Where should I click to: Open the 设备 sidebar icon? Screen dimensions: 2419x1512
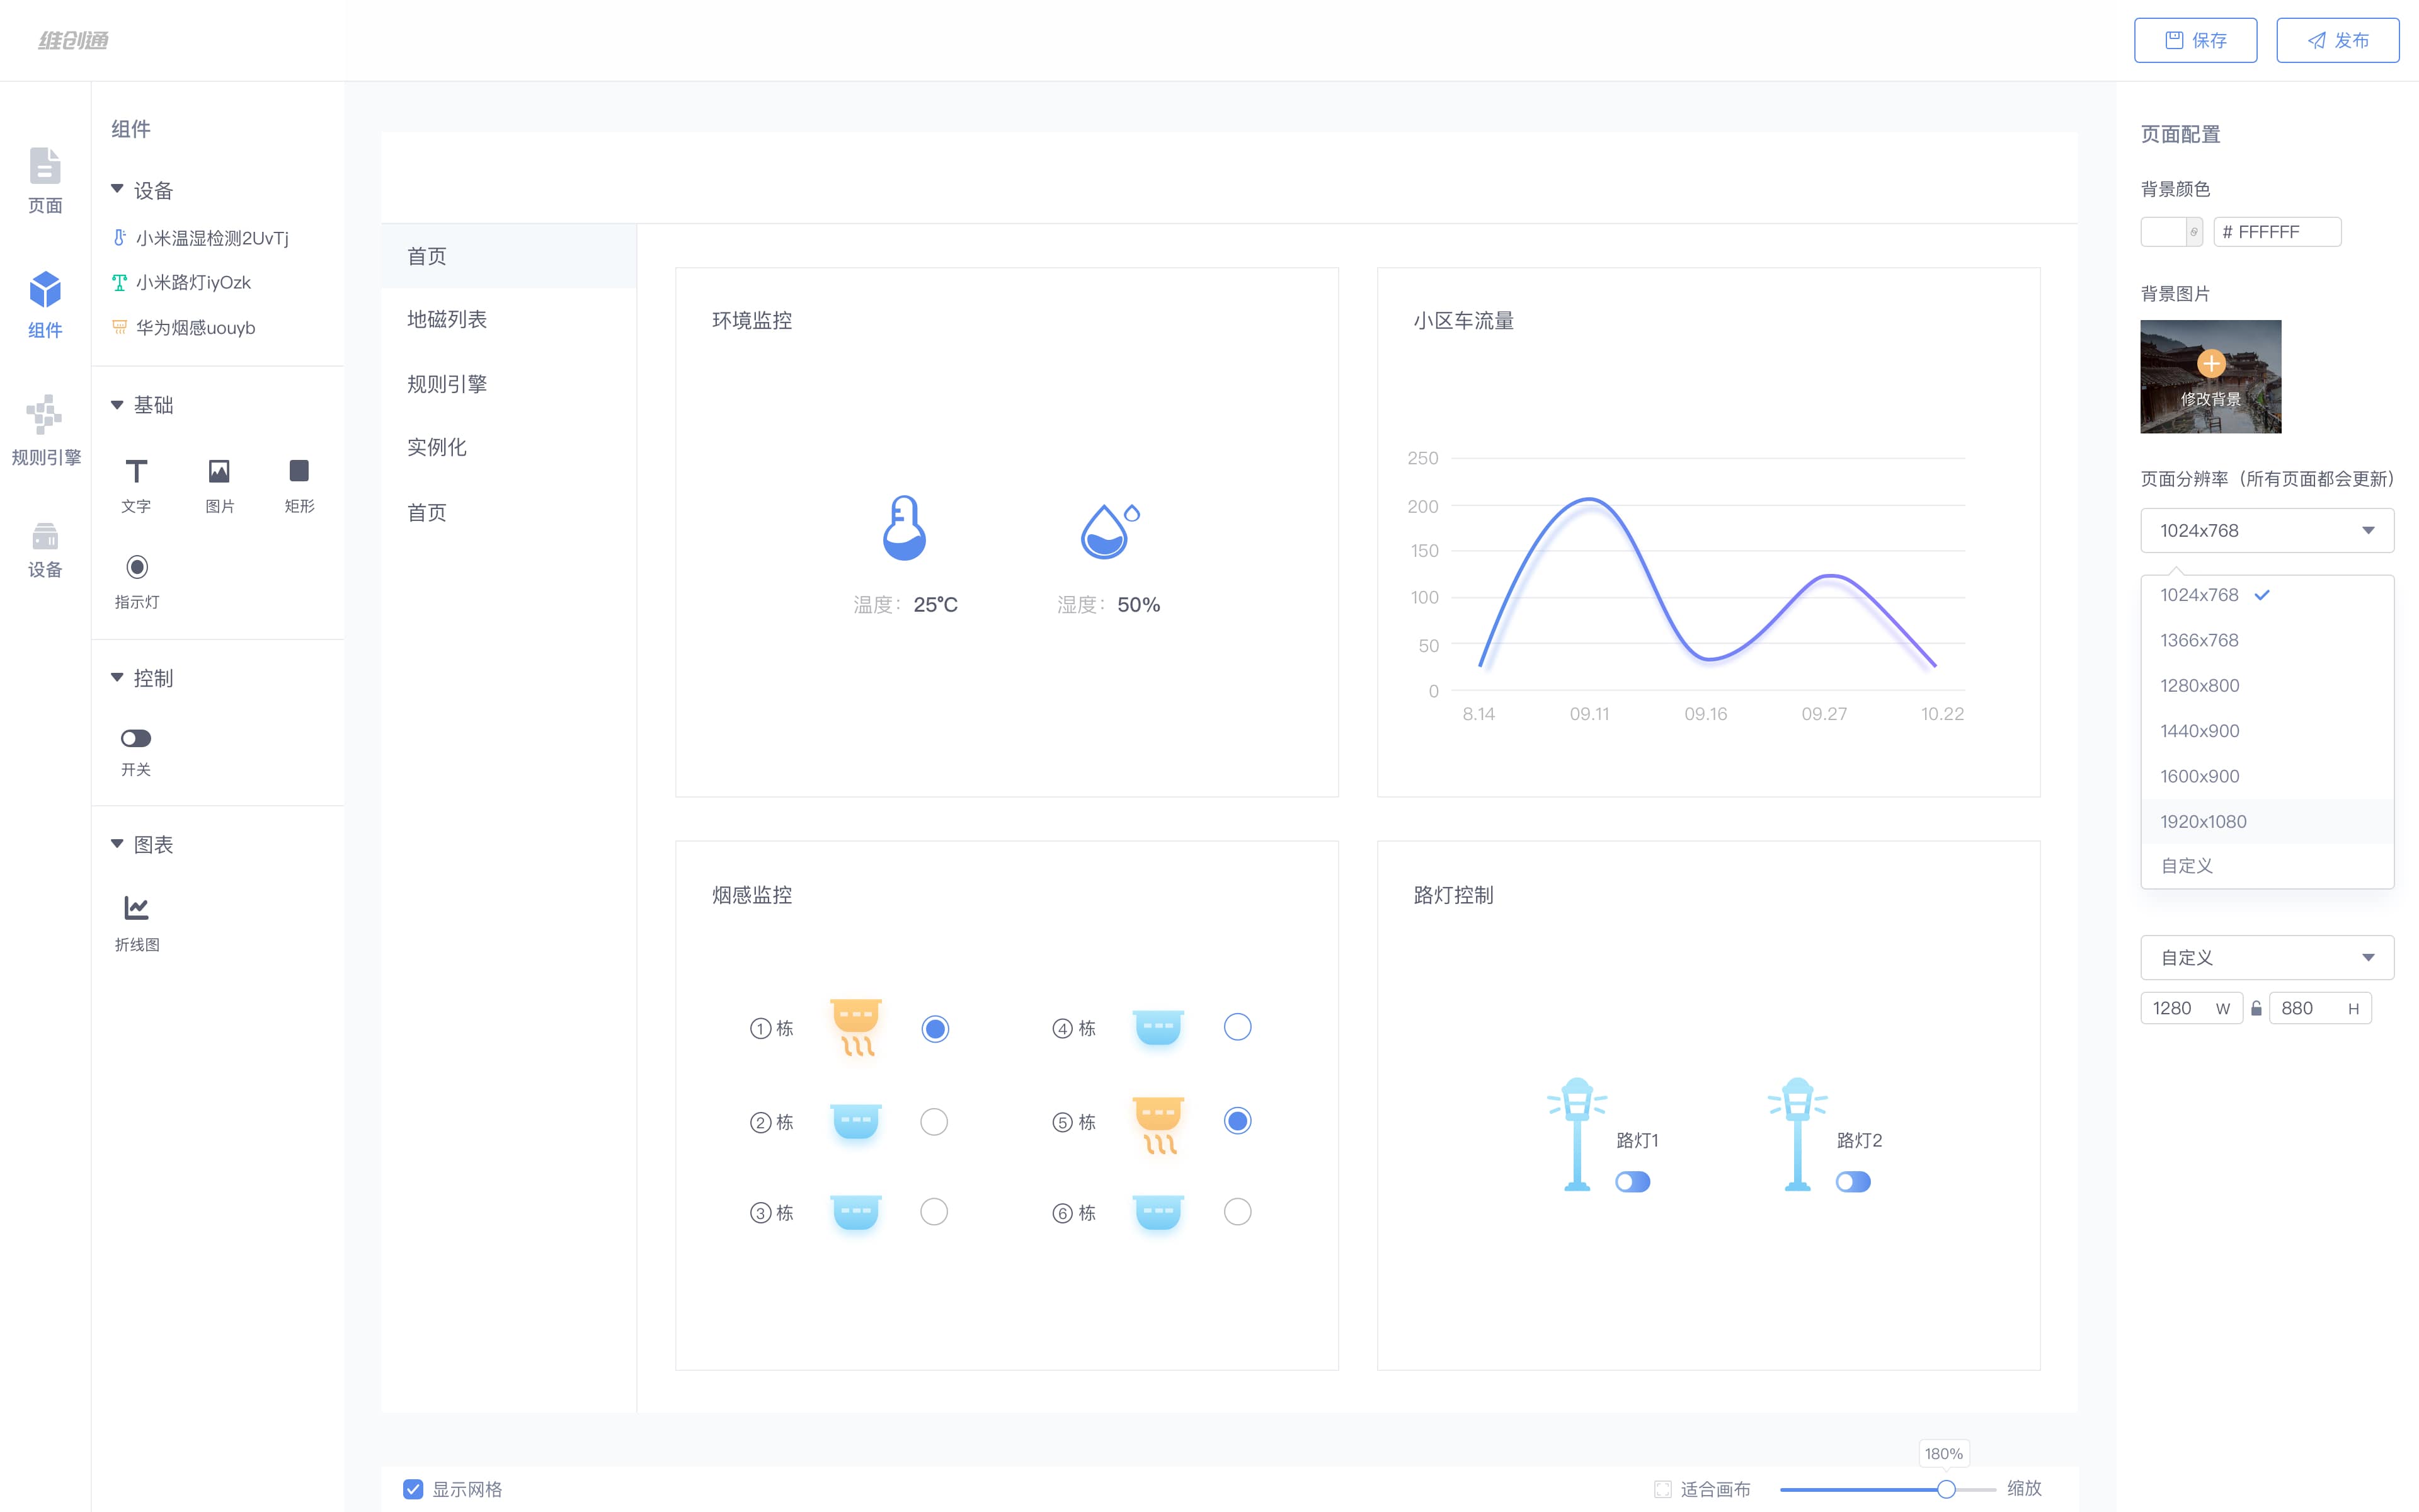click(45, 550)
